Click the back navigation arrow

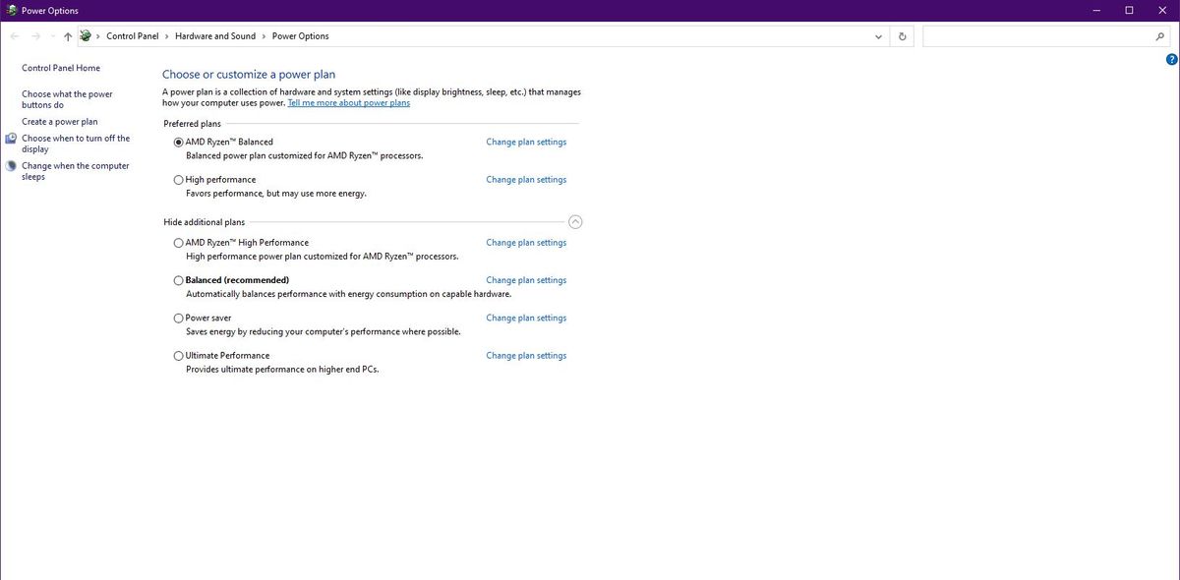14,35
